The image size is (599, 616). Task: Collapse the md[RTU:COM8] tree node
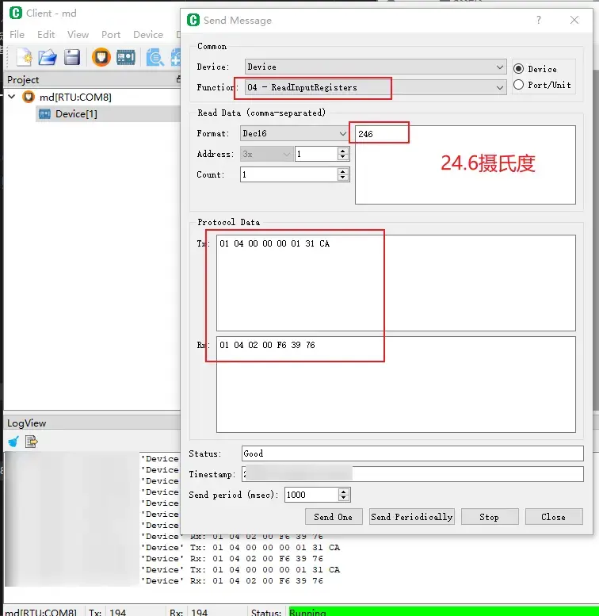[12, 97]
